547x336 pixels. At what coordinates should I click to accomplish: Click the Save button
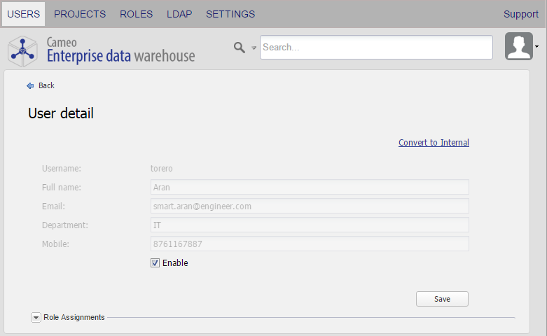(442, 299)
